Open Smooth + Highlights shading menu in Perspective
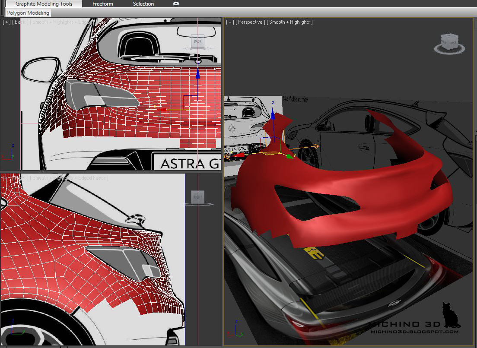Screen dimensions: 477x348 point(289,22)
